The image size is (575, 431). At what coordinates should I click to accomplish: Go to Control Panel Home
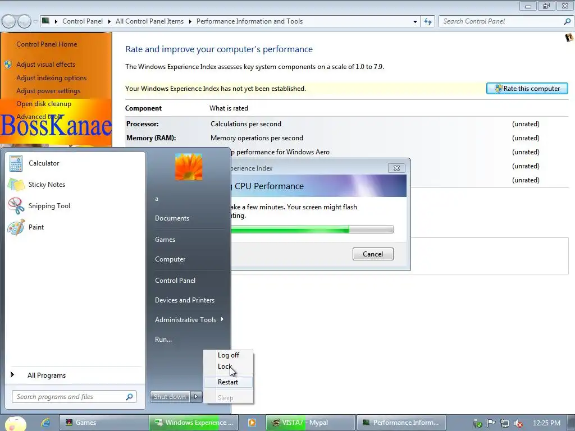click(47, 44)
